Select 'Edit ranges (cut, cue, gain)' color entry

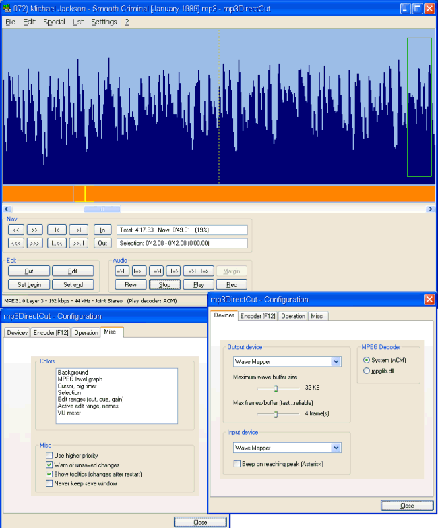click(x=91, y=399)
